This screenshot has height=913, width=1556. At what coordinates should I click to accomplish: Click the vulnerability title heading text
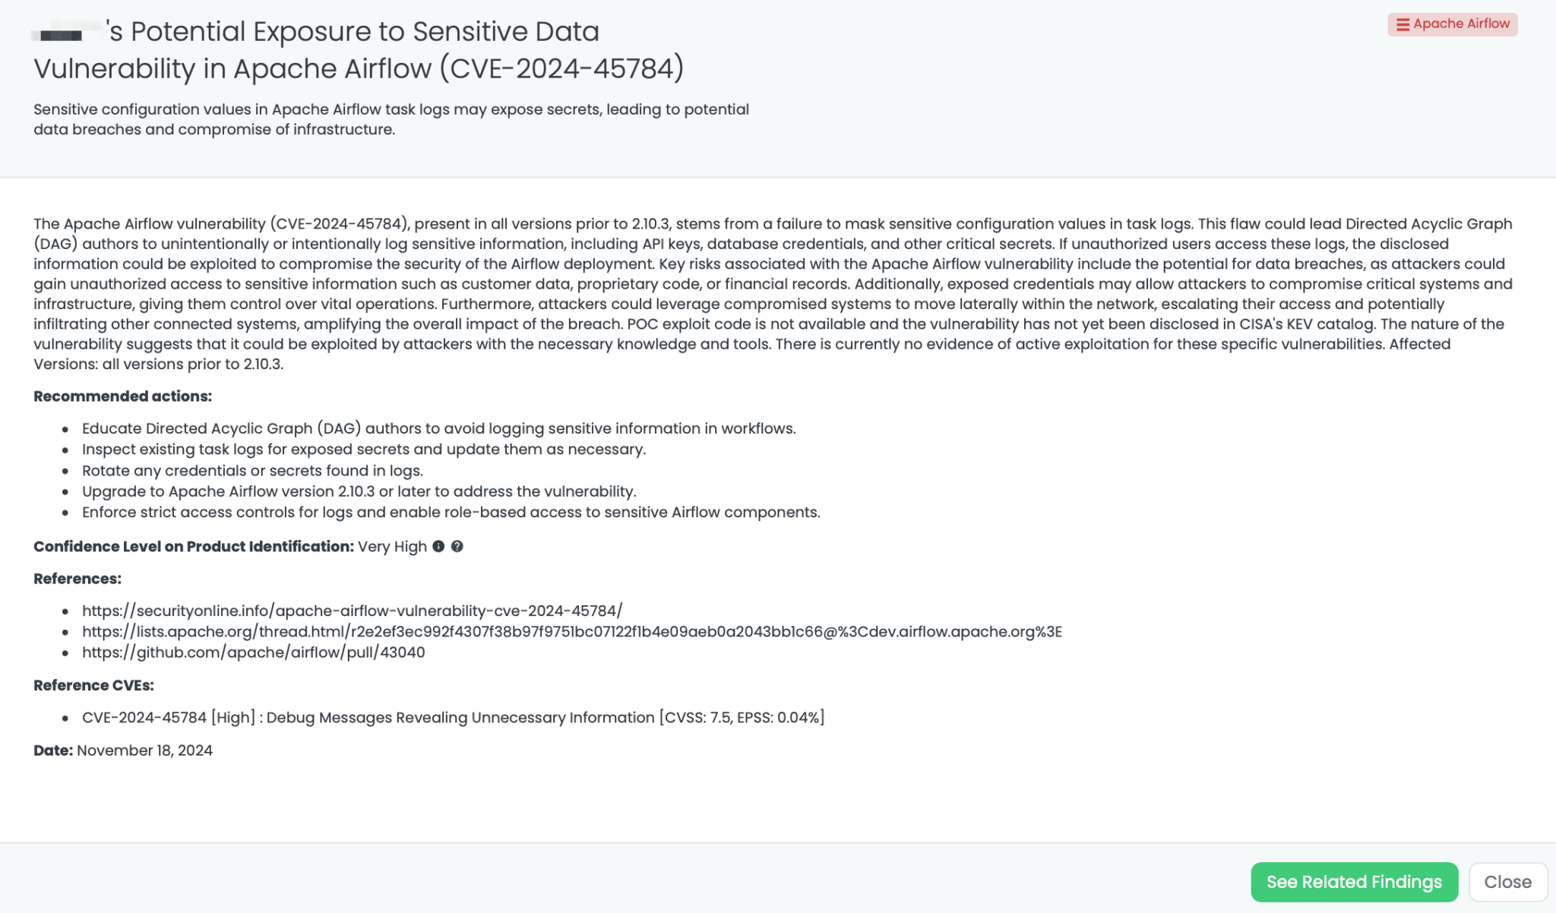[x=357, y=49]
